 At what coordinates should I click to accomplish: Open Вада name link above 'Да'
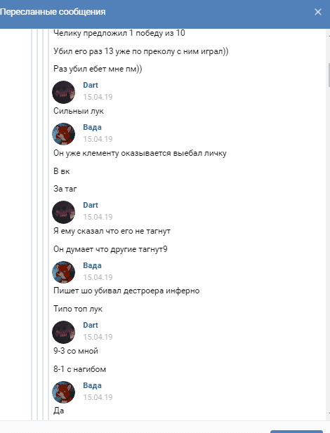92,385
